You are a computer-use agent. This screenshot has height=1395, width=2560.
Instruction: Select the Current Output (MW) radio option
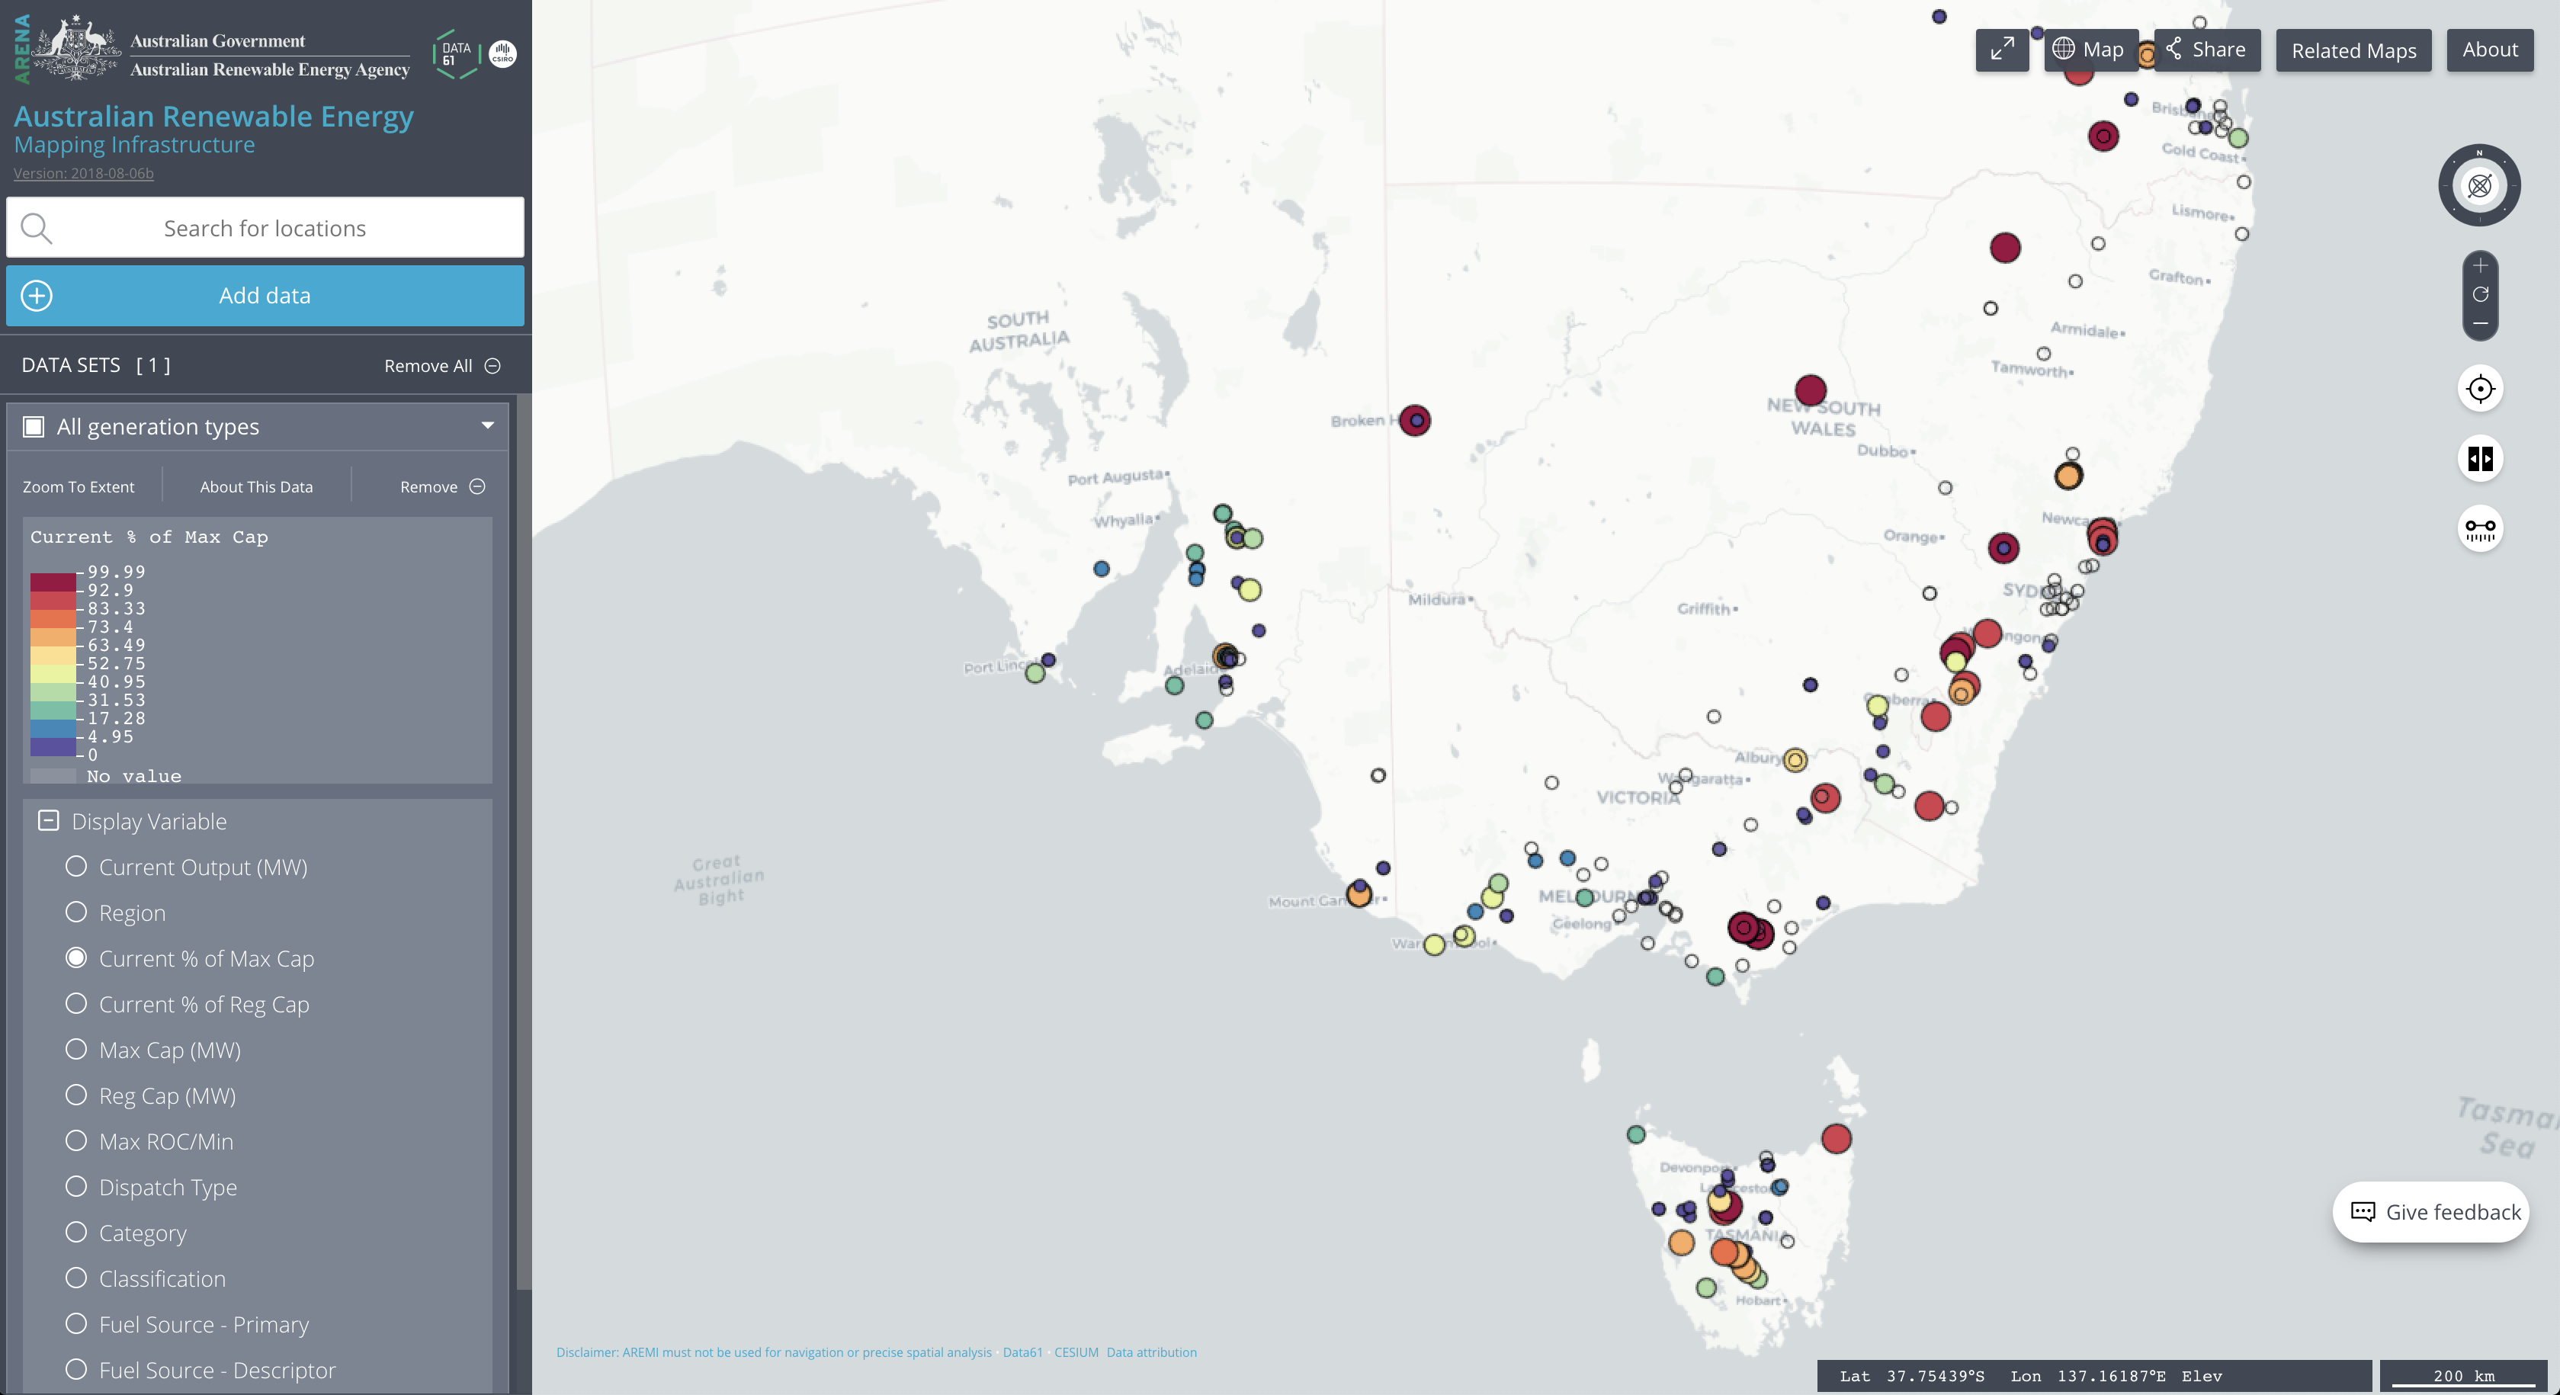[76, 867]
